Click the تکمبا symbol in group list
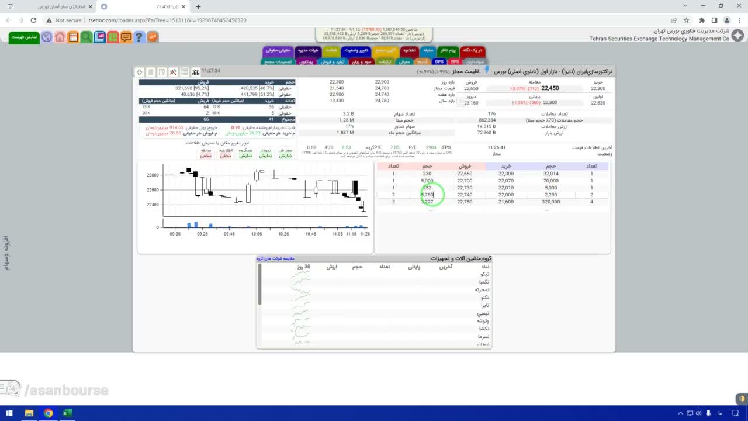Screen dimensions: 748x421 pos(483,282)
